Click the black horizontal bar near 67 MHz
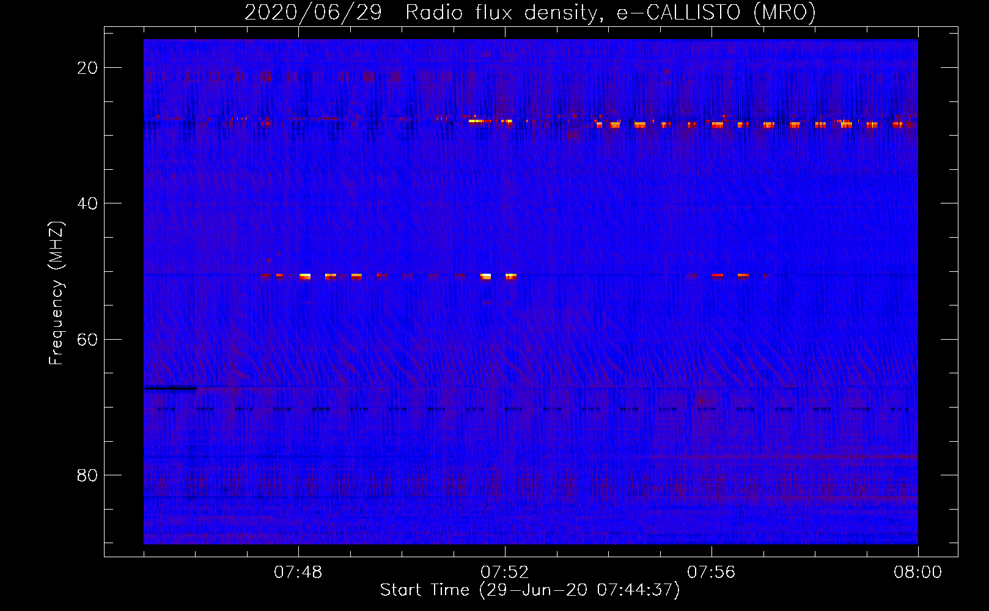This screenshot has width=989, height=611. click(x=171, y=388)
